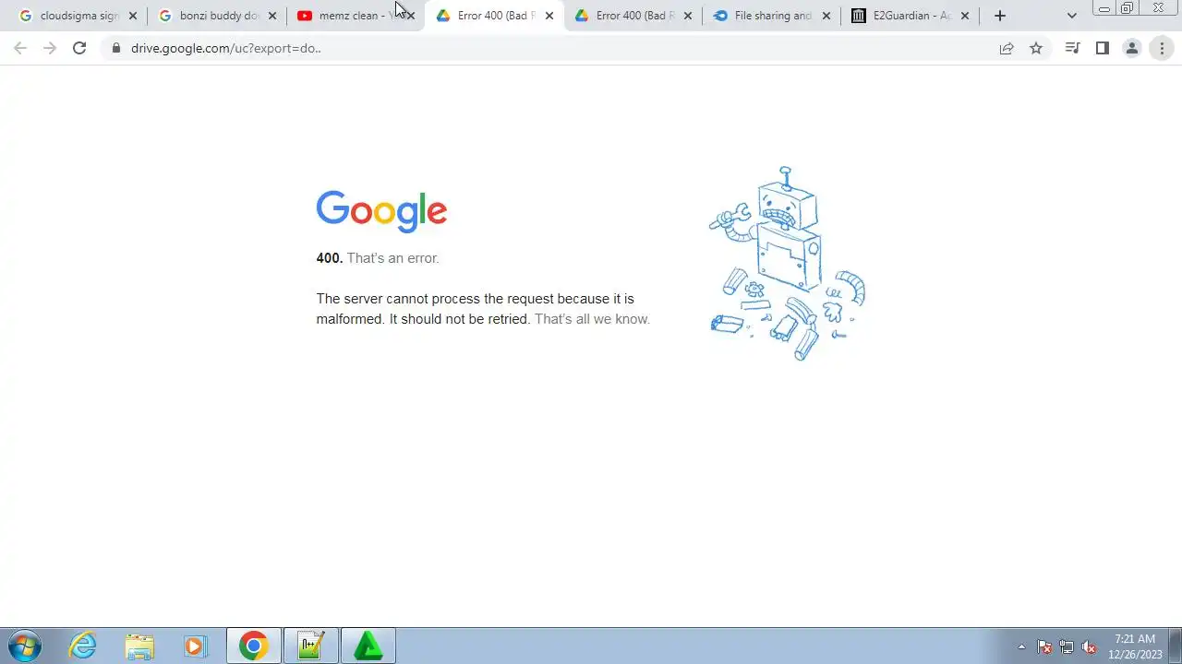This screenshot has width=1182, height=664.
Task: Open the memz clean YouTube tab
Action: pyautogui.click(x=347, y=16)
